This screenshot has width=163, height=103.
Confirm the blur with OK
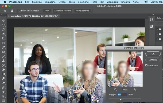click(x=153, y=54)
